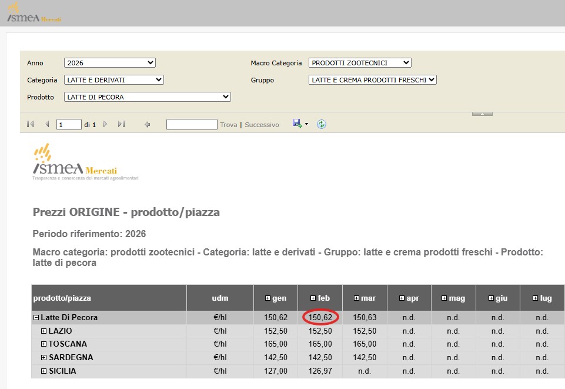This screenshot has width=565, height=389.
Task: Open the Prodotto dropdown
Action: pos(148,97)
